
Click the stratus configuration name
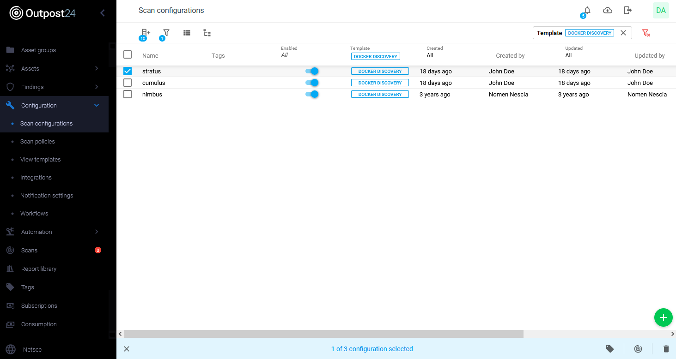152,71
